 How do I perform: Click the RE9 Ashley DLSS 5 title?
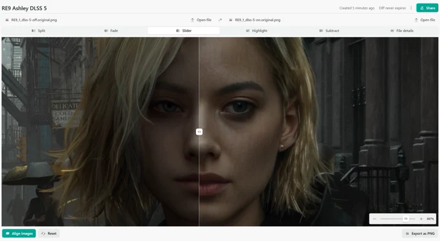(x=24, y=8)
